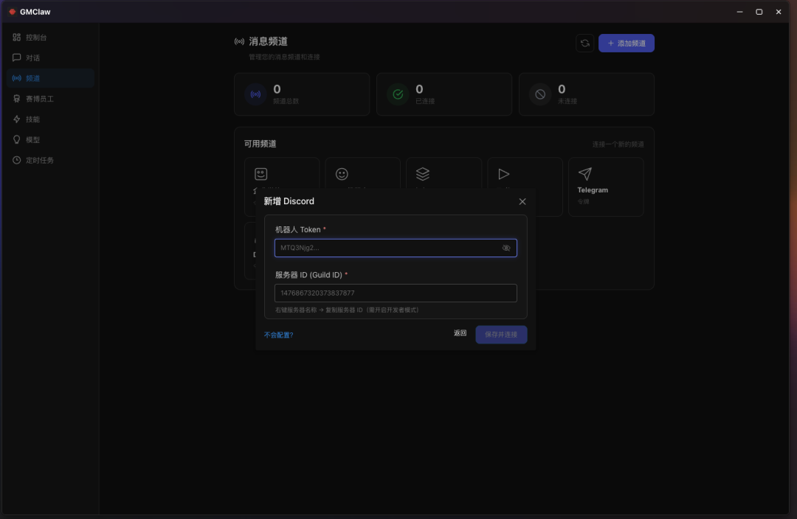Screen dimensions: 797x519
Task: Click the 右键服务器名称 hint text
Action: click(348, 310)
